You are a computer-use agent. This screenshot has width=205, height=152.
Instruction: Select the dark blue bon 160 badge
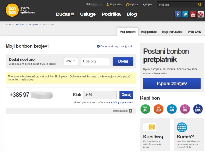tap(198, 109)
